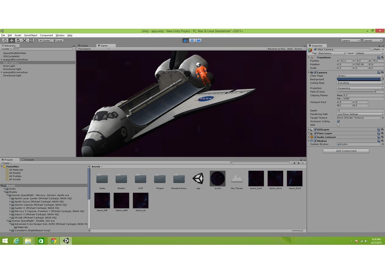Screen dimensions: 385x273
Task: Open the Camera component gear menu
Action: pos(383,72)
